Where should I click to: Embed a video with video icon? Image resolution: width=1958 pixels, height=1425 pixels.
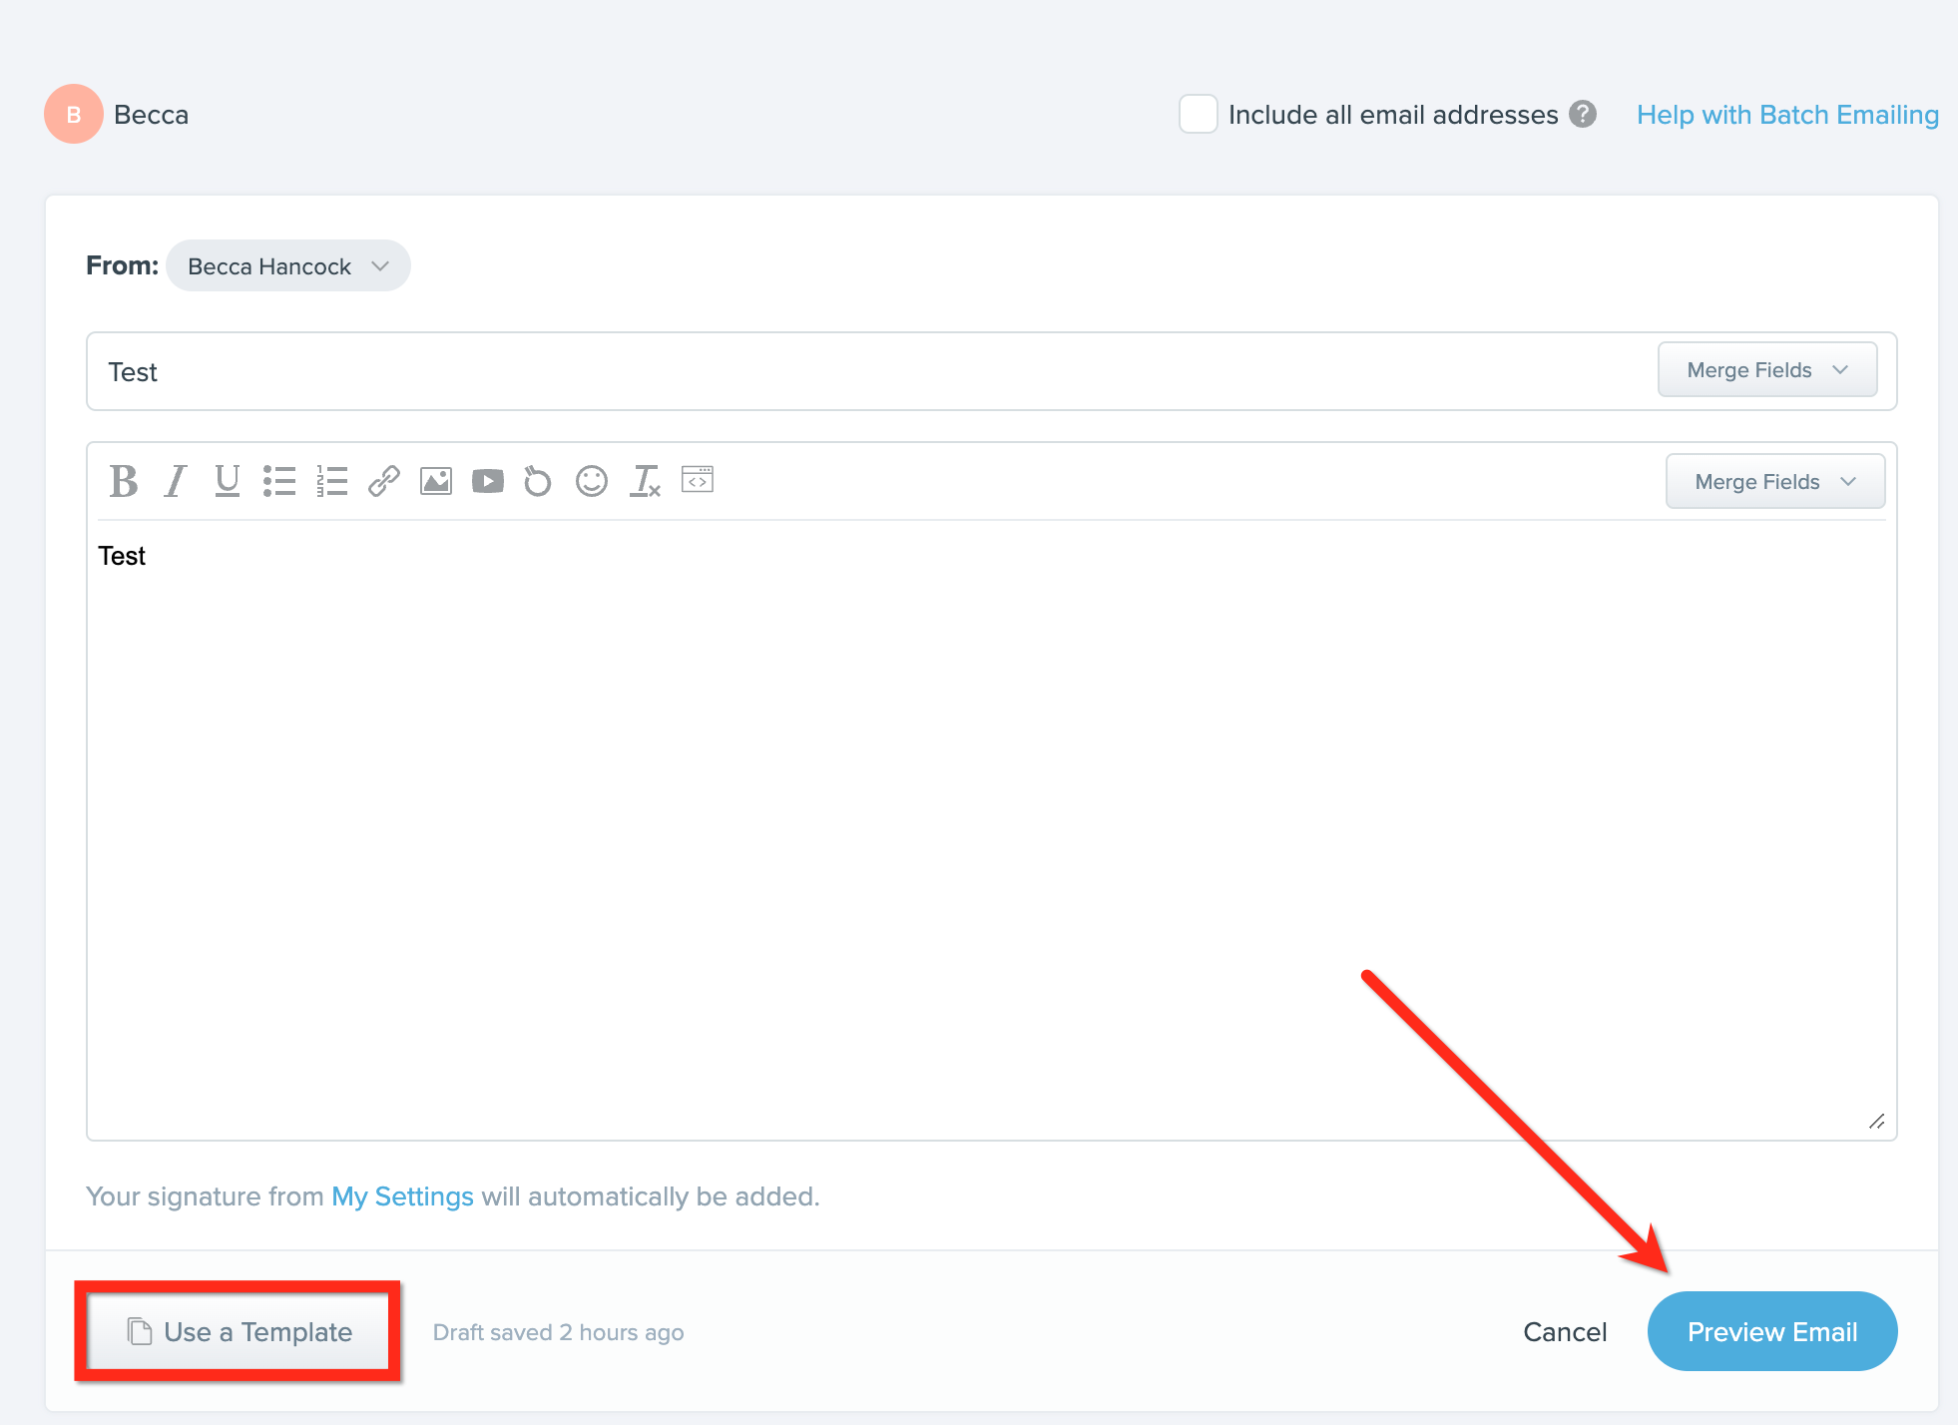pyautogui.click(x=488, y=481)
